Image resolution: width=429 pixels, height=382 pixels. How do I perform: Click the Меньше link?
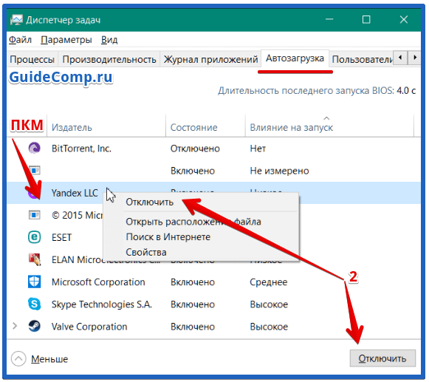click(49, 359)
